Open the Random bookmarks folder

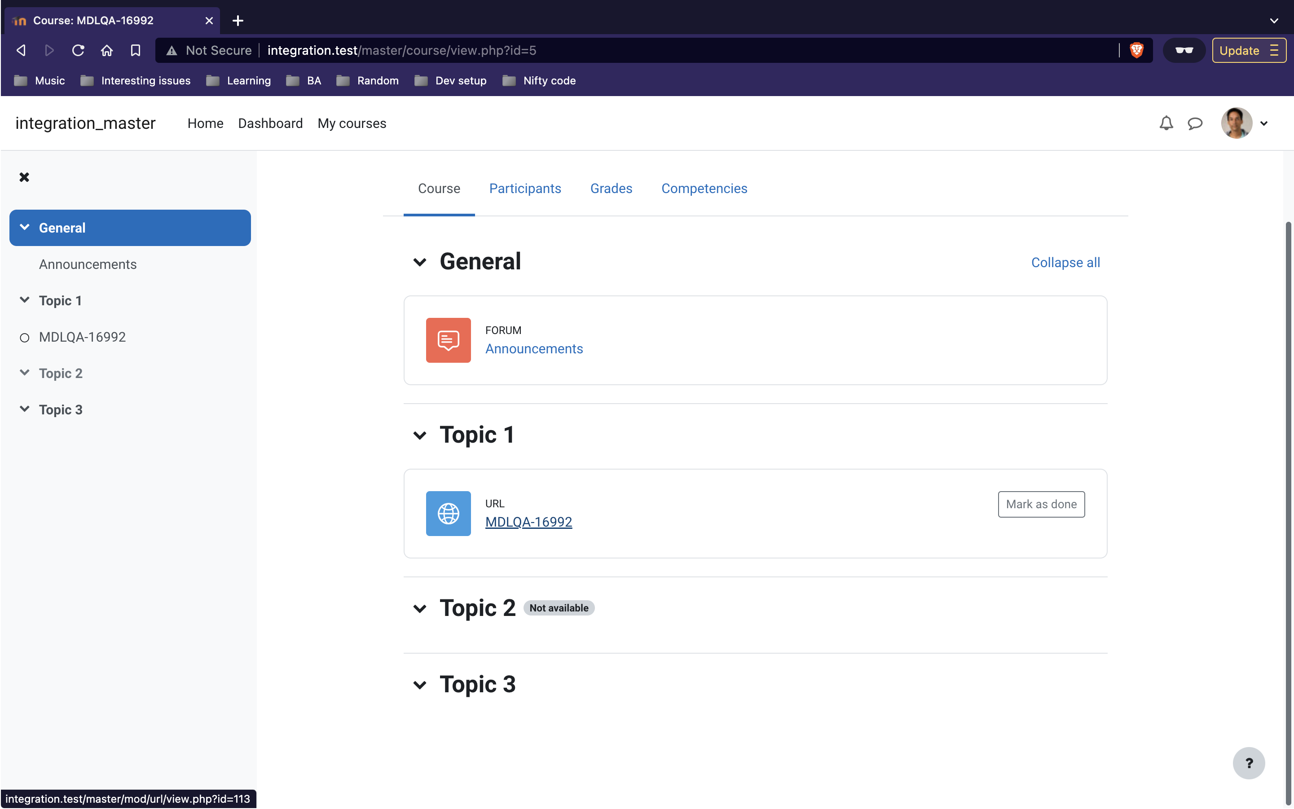368,80
